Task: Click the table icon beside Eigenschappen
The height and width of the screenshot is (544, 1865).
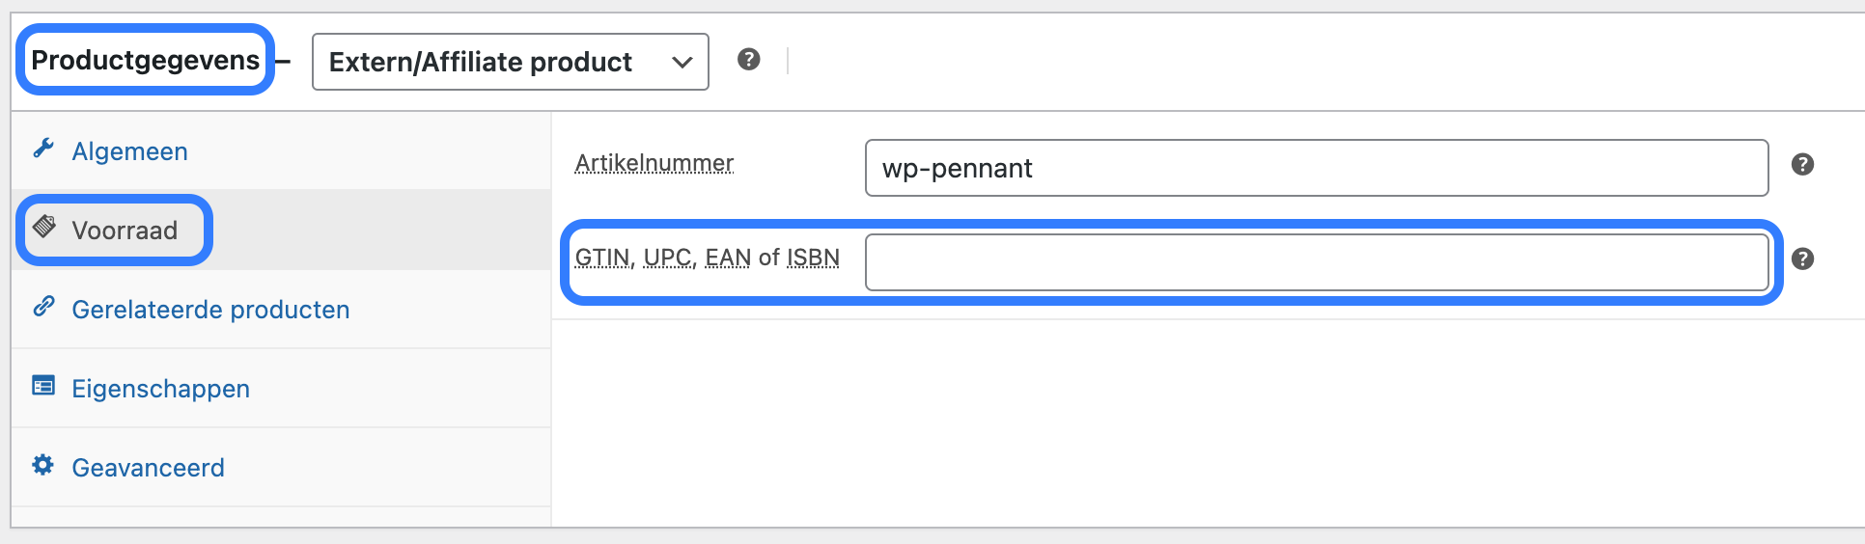Action: [43, 386]
